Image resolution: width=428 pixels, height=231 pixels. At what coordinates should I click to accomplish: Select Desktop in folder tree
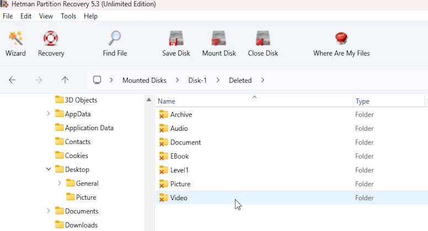[x=77, y=170]
